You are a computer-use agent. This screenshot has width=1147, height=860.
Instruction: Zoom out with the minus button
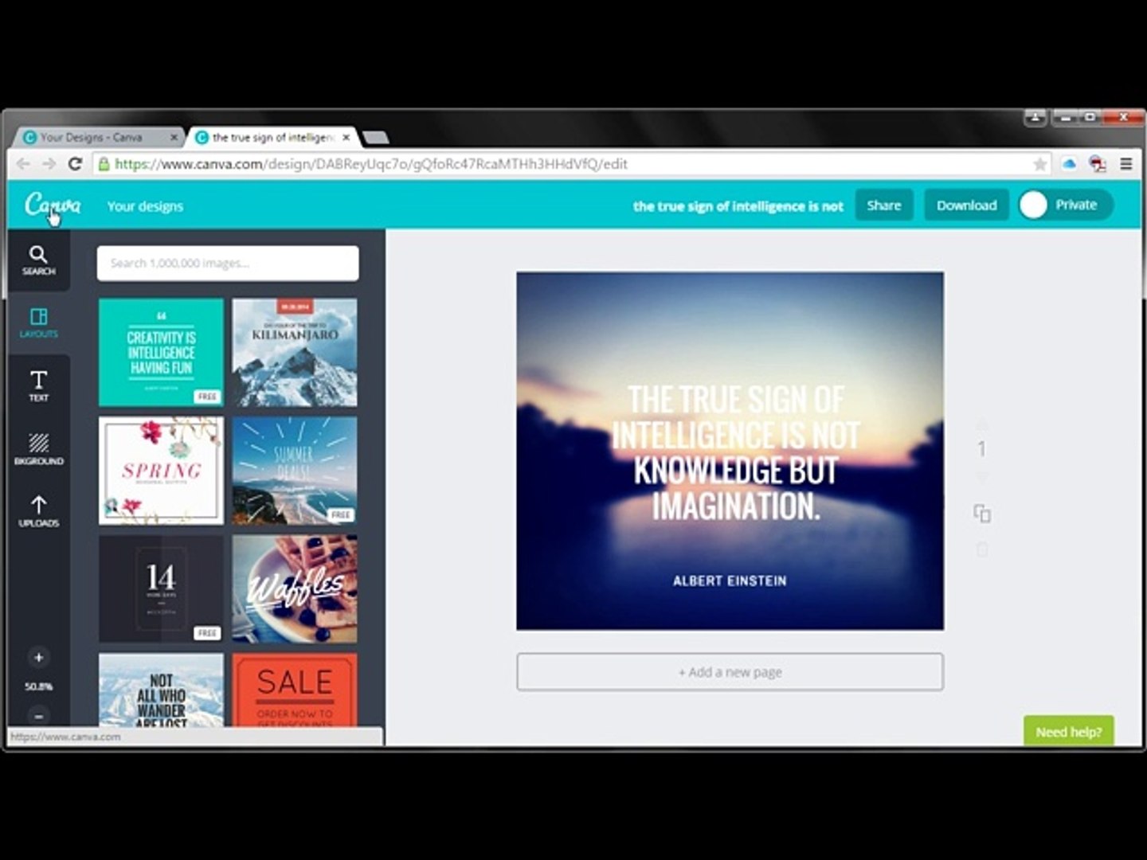[x=38, y=715]
